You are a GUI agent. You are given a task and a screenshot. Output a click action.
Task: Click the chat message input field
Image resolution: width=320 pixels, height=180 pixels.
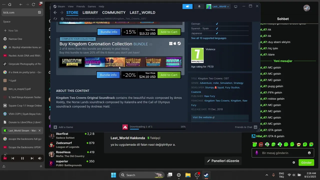pyautogui.click(x=283, y=153)
